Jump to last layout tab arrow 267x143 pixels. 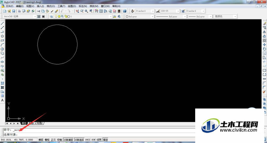(x=18, y=124)
